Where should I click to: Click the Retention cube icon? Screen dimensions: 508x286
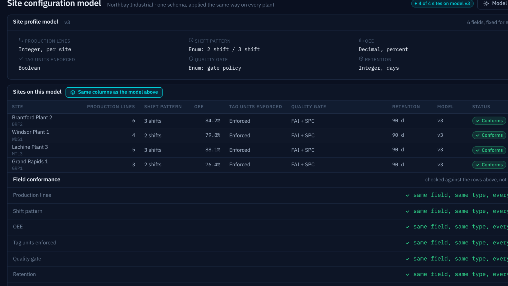361,59
